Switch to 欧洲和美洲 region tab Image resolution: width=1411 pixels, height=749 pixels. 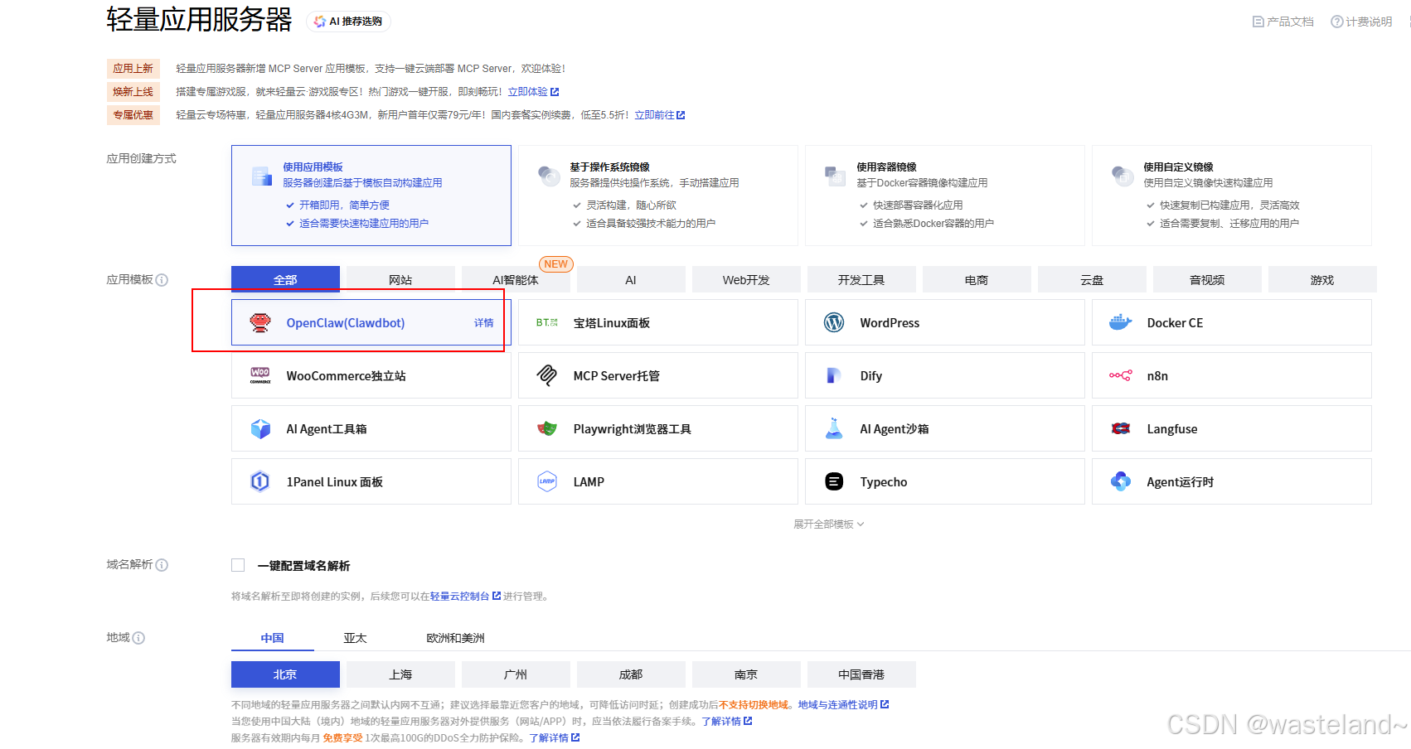tap(455, 638)
